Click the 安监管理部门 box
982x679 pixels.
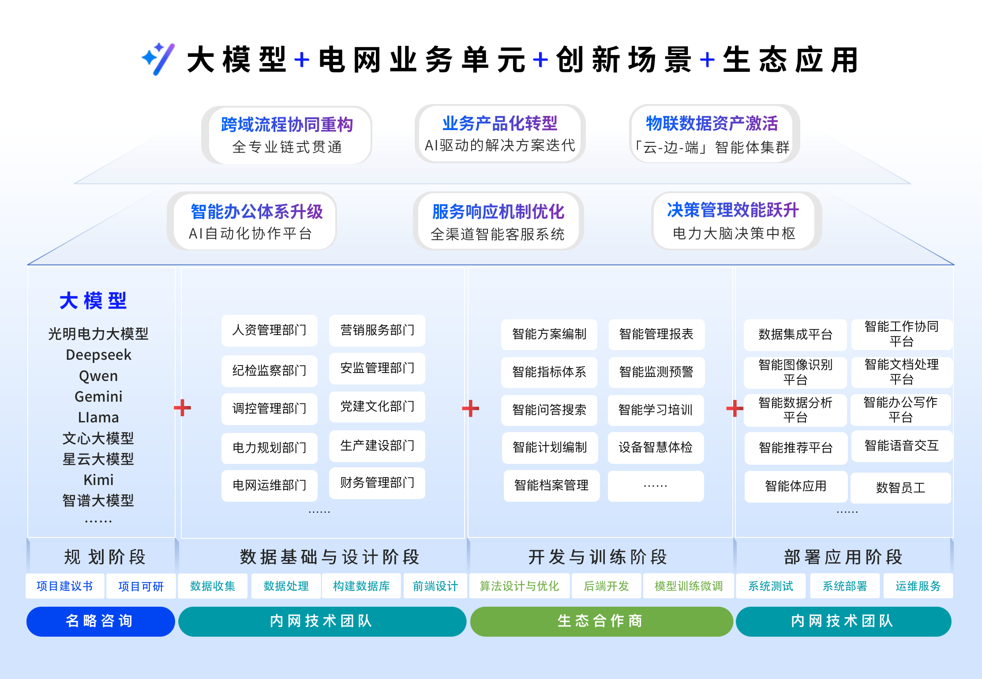click(x=377, y=368)
